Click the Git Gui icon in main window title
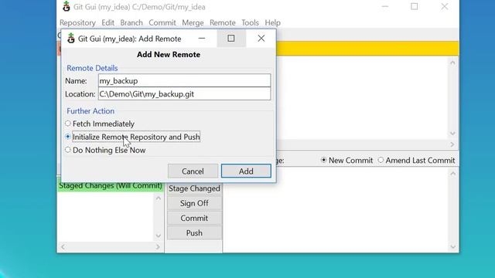The image size is (495, 278). (x=67, y=6)
